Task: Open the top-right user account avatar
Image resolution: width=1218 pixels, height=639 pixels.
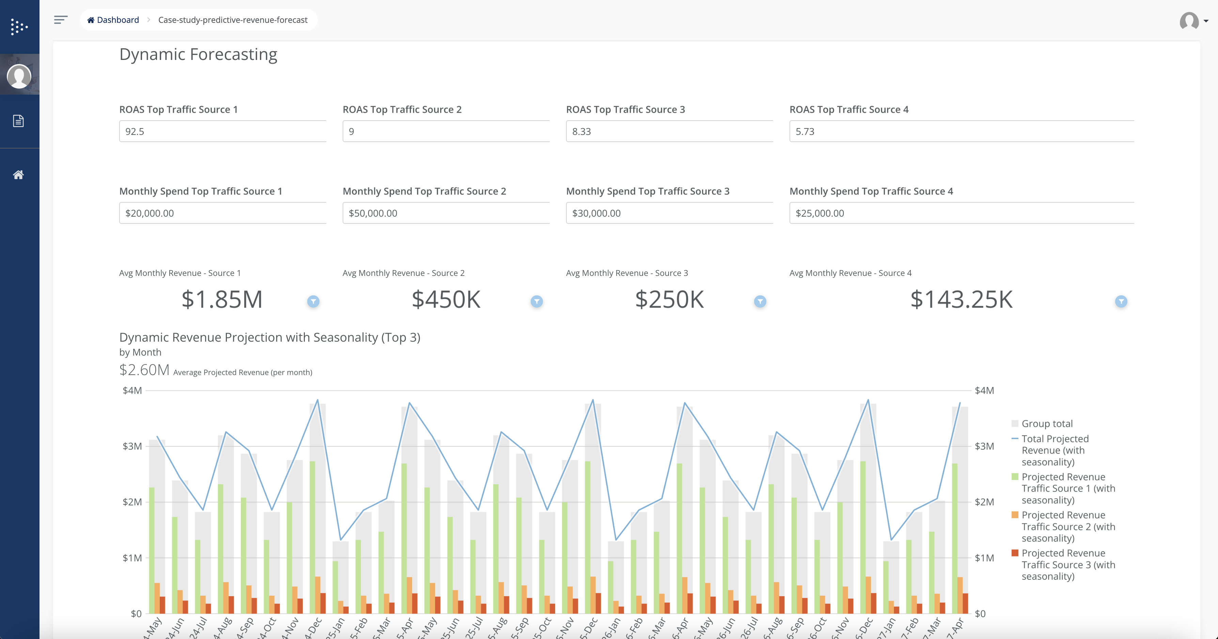Action: [1189, 21]
